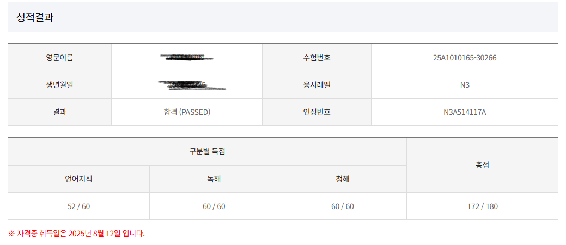This screenshot has width=566, height=245.
Task: Click the redacted birth date value
Action: pyautogui.click(x=192, y=85)
